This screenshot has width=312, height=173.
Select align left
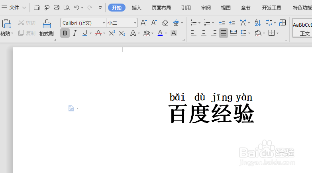click(x=193, y=33)
